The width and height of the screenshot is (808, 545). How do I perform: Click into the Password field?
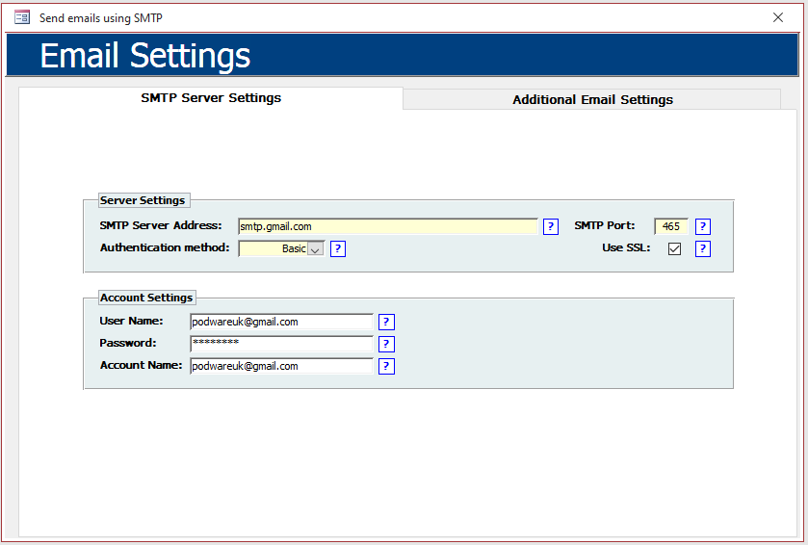280,344
